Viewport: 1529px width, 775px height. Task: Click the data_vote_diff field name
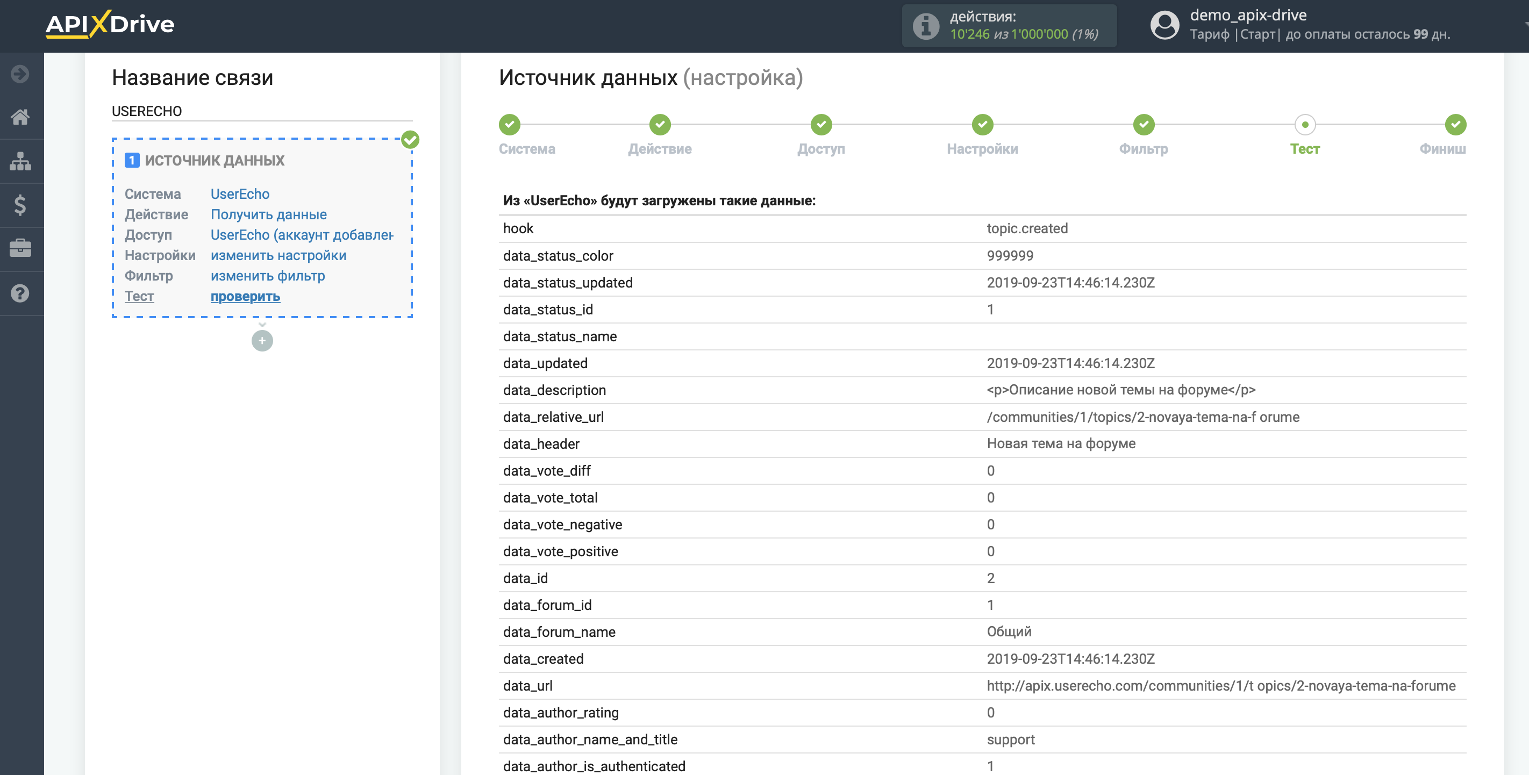[547, 471]
